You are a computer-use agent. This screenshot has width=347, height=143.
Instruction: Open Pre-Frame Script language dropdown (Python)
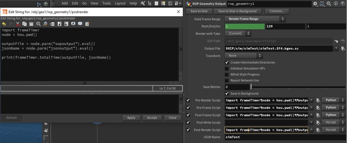tap(334, 108)
